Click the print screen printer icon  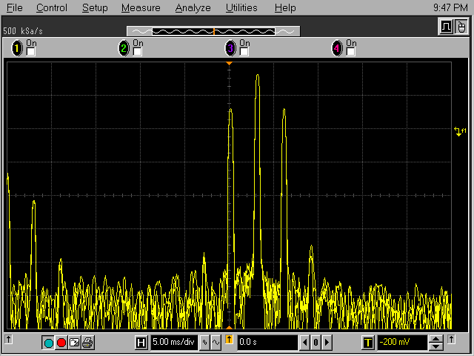[87, 343]
